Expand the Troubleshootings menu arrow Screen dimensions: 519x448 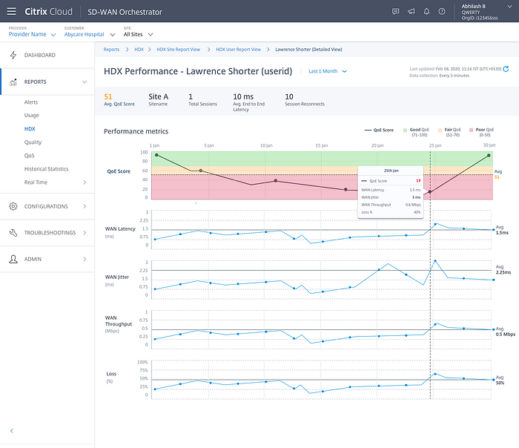[x=85, y=233]
